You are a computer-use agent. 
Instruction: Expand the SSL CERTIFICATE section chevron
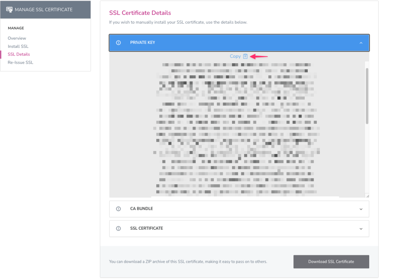(x=361, y=229)
